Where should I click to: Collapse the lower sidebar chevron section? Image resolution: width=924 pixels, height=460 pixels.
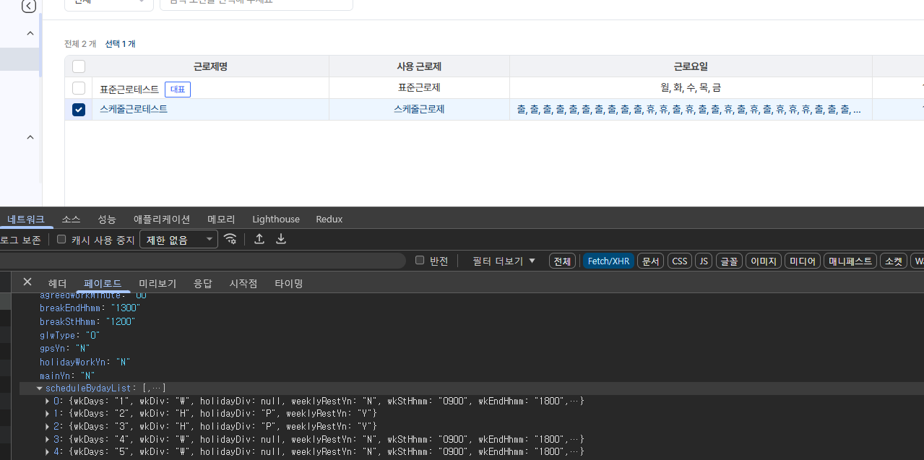pyautogui.click(x=30, y=137)
